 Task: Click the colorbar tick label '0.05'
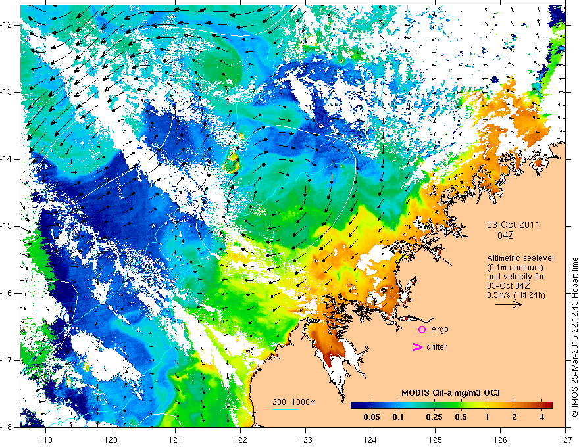[x=372, y=417]
